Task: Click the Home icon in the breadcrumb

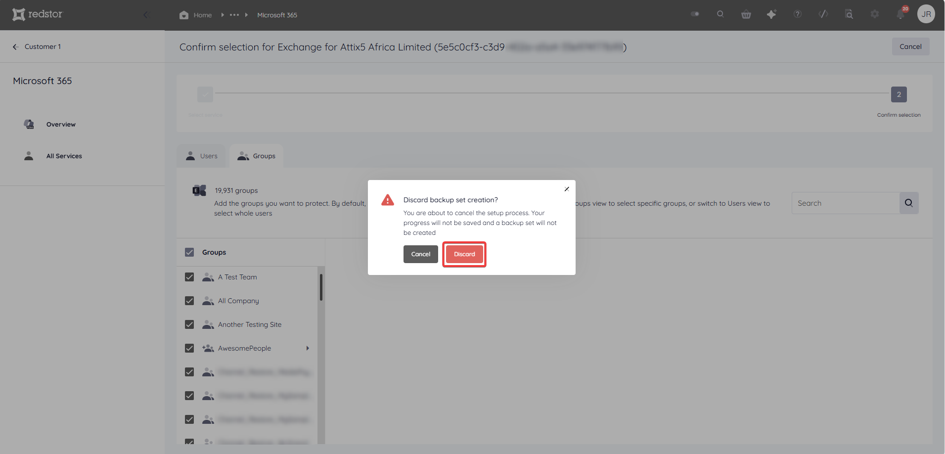Action: click(x=184, y=15)
